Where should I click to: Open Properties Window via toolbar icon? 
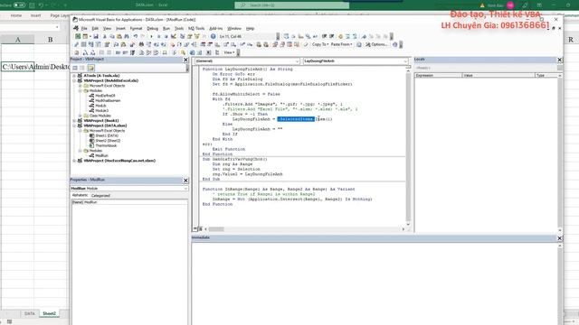[189, 36]
